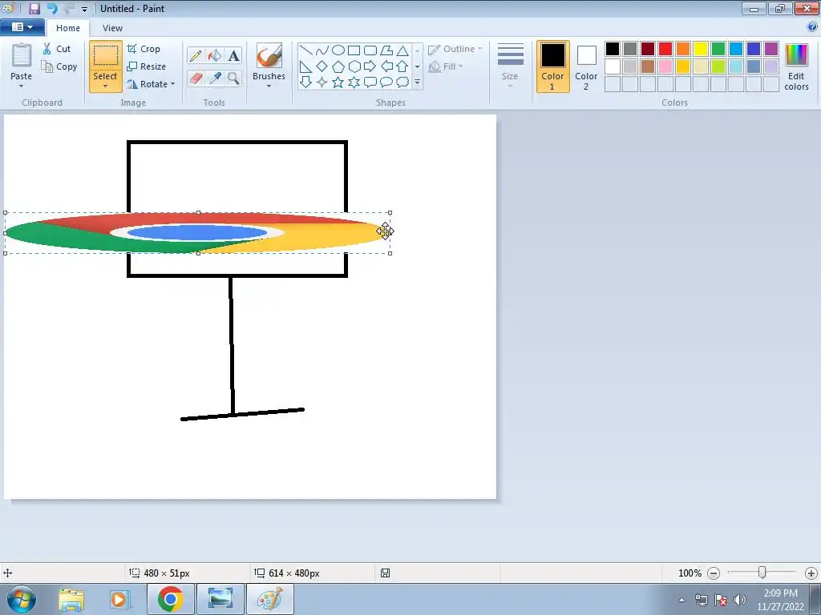The width and height of the screenshot is (821, 615).
Task: Open Google Chrome from the taskbar
Action: (170, 599)
